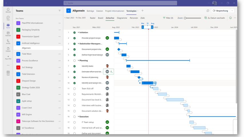Image resolution: width=244 pixels, height=137 pixels.
Task: Collapse the Planning task group
Action: [x=78, y=61]
